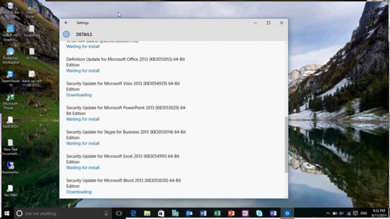390x219 pixels.
Task: Click Downloading under the Visio 2013 update
Action: click(x=79, y=95)
